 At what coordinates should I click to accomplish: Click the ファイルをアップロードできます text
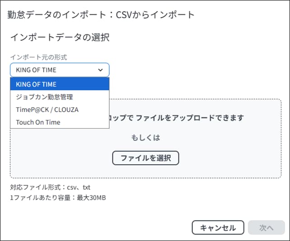coord(190,118)
